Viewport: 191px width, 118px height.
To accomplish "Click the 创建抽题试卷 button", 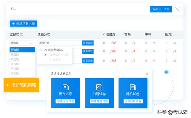I will point(99,101).
